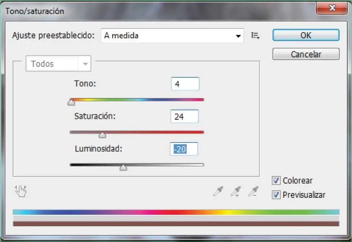This screenshot has width=352, height=242.
Task: Toggle the Colorear checkbox
Action: (x=276, y=181)
